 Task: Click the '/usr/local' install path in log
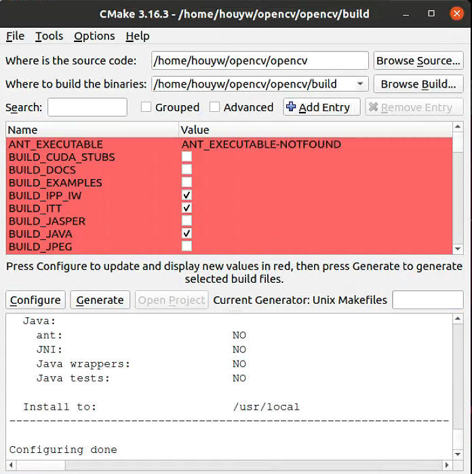(x=266, y=407)
